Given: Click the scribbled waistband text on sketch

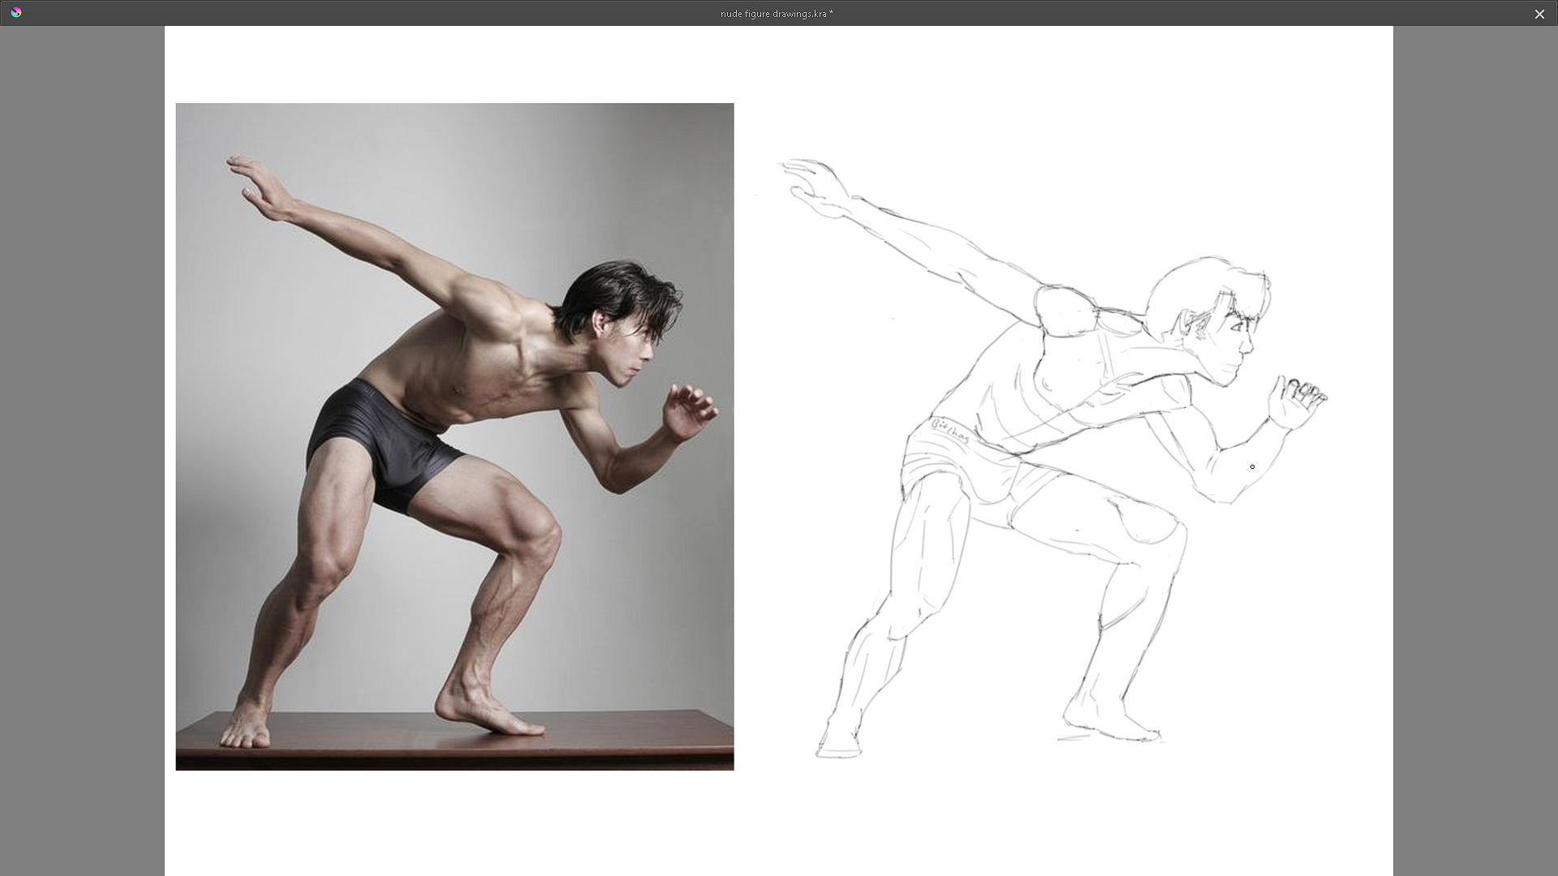Looking at the screenshot, I should tap(949, 431).
